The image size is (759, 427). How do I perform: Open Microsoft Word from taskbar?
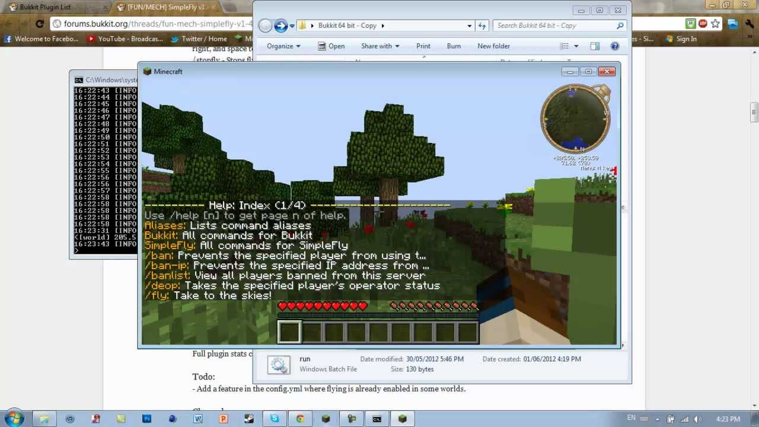click(x=198, y=419)
